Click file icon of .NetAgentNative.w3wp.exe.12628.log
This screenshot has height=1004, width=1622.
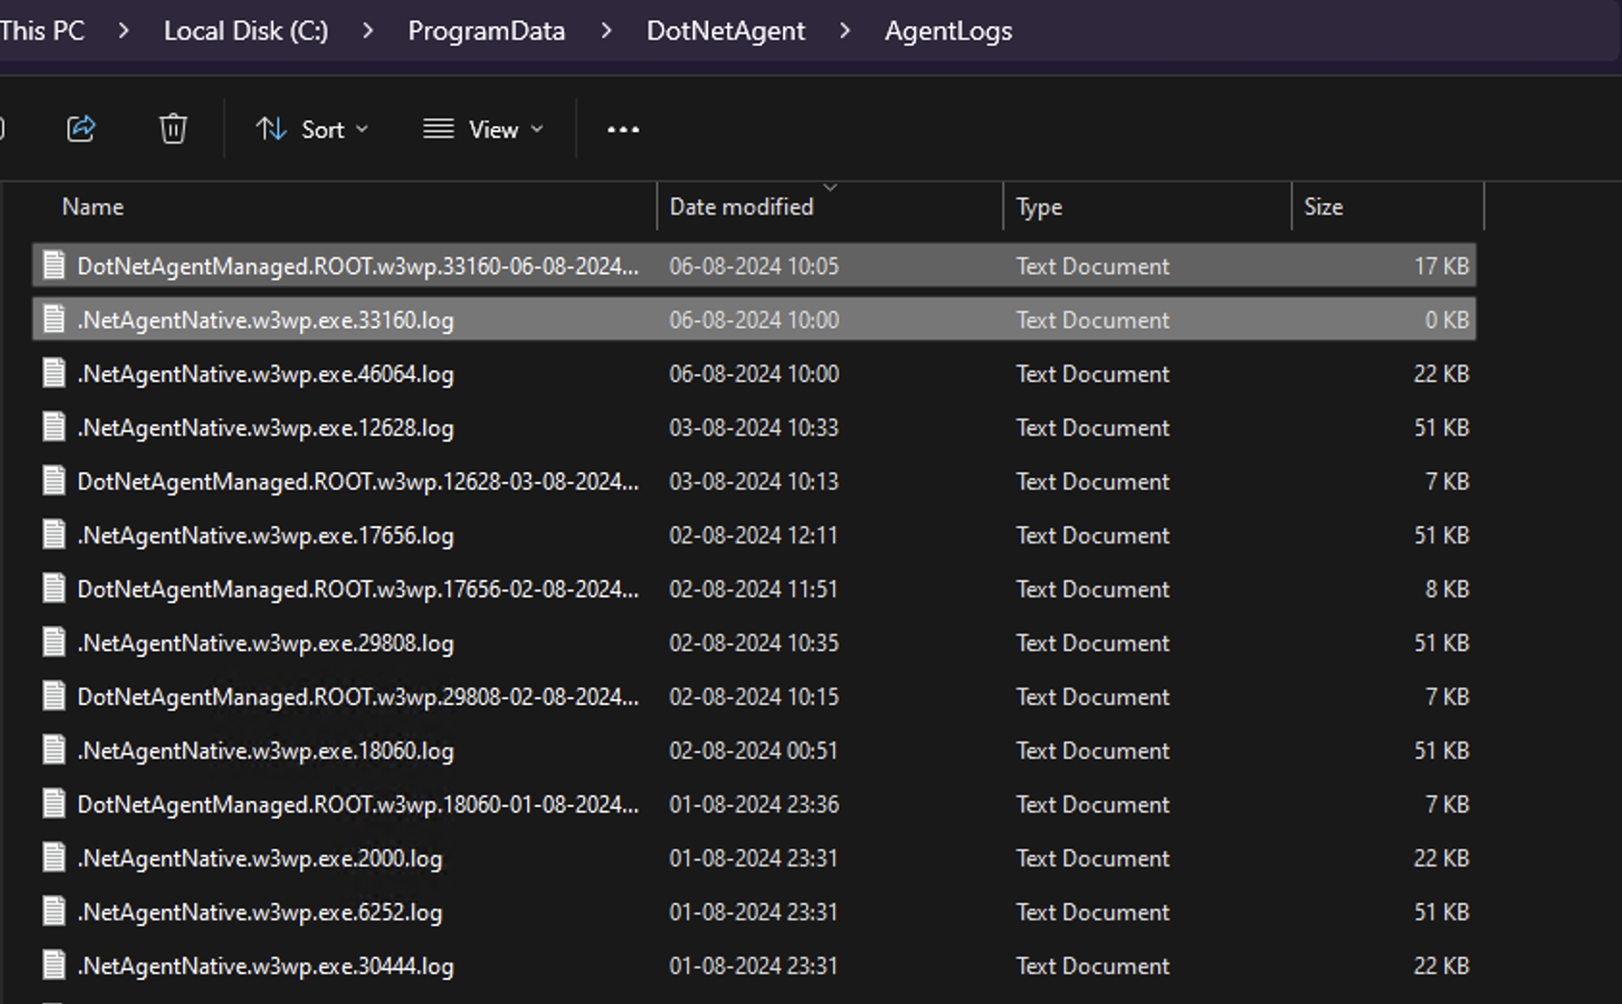tap(55, 427)
